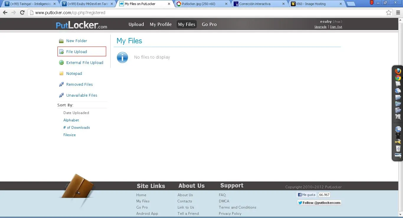Open a new browser tab
403x218 pixels.
351,4
